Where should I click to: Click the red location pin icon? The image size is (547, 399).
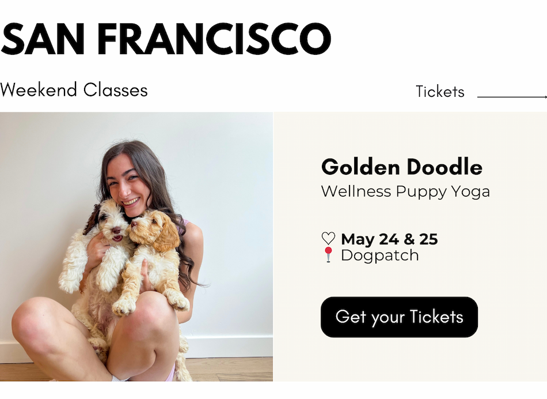(328, 254)
